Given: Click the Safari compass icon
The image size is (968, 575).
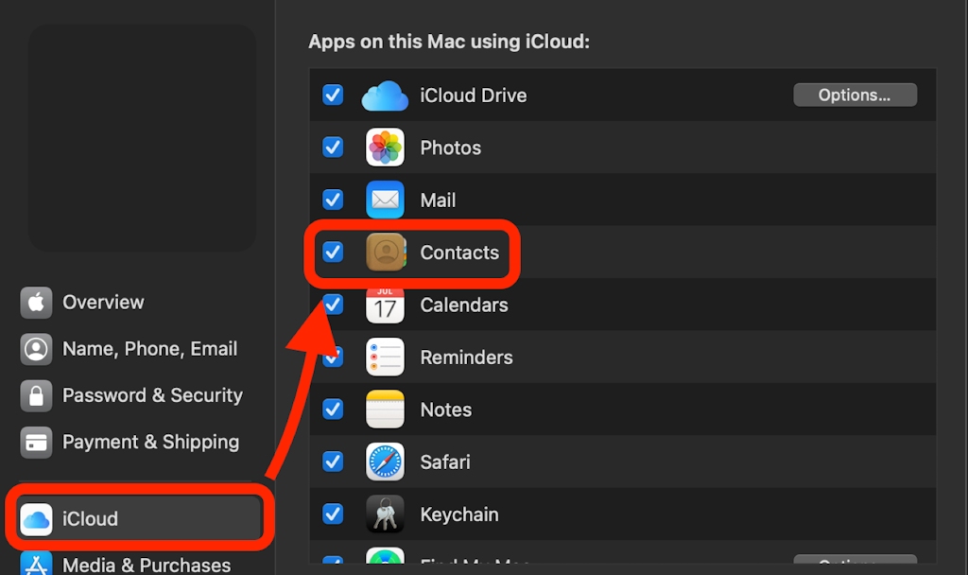Looking at the screenshot, I should pos(385,462).
